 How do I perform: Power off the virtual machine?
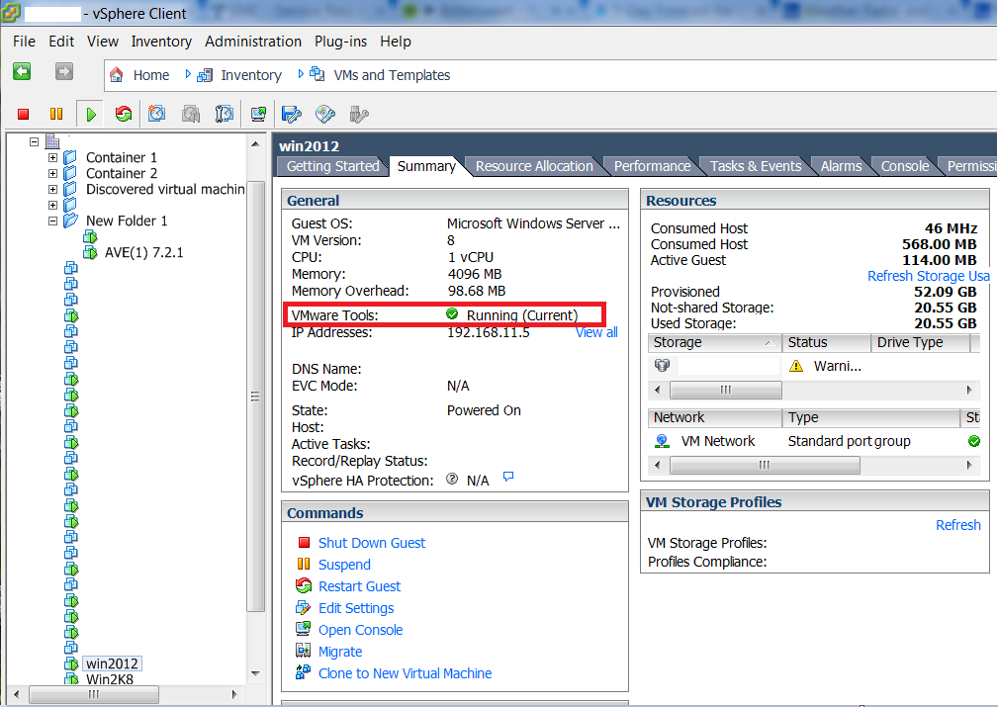point(23,114)
